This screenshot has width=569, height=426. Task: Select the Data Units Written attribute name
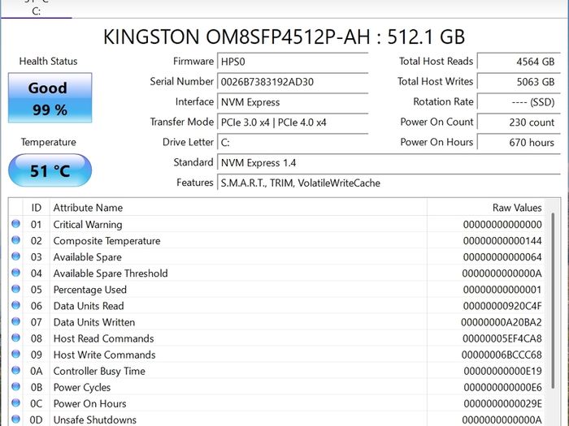[x=94, y=322]
